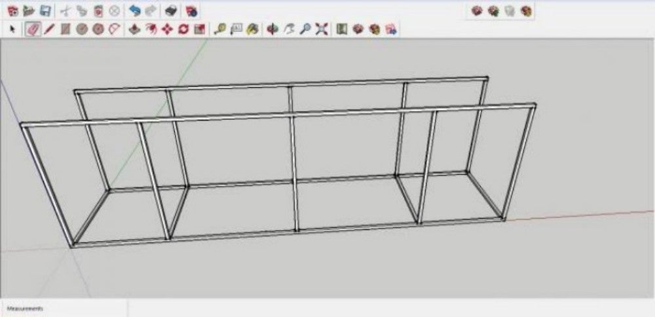Select the Offset tool

click(x=151, y=29)
